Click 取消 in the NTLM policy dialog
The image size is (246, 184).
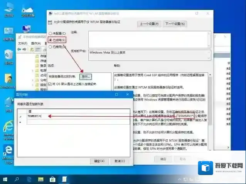tap(183, 159)
